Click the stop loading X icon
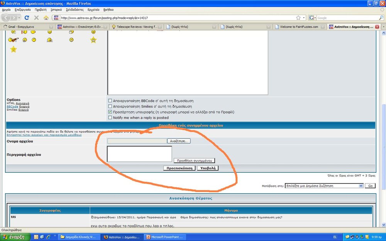Image resolution: width=386 pixels, height=241 pixels. pos(36,18)
